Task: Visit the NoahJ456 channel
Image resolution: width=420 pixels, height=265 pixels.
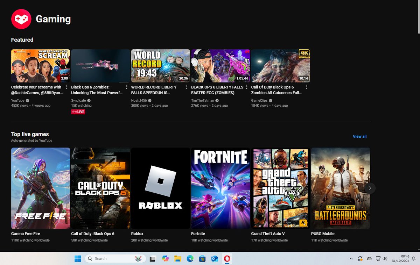Action: click(139, 100)
